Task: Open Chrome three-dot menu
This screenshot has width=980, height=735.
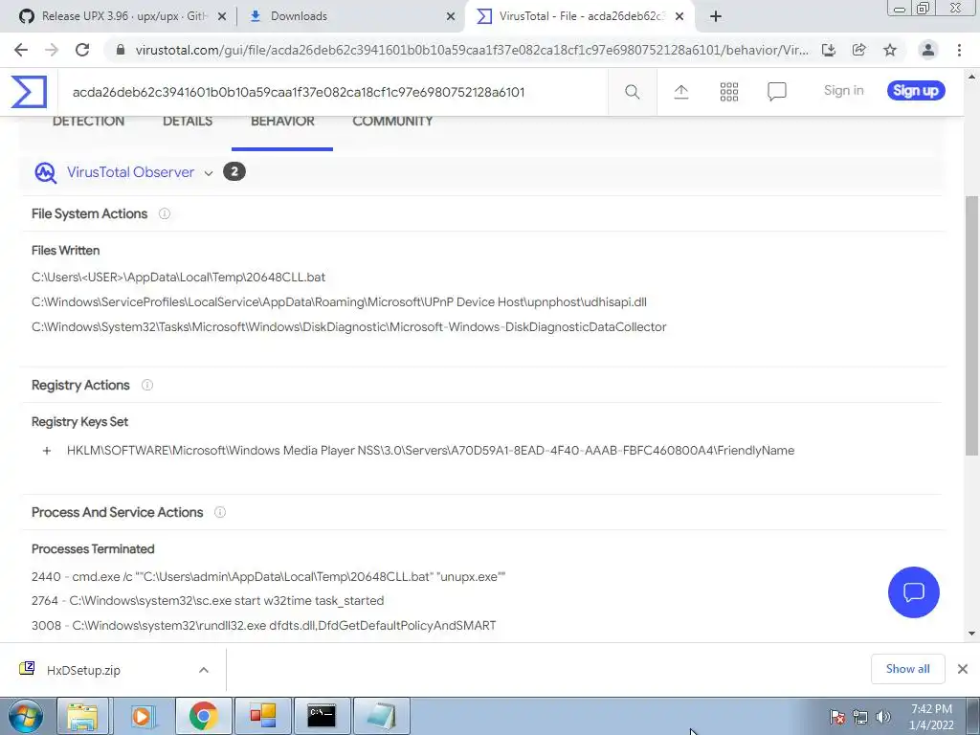Action: click(959, 50)
